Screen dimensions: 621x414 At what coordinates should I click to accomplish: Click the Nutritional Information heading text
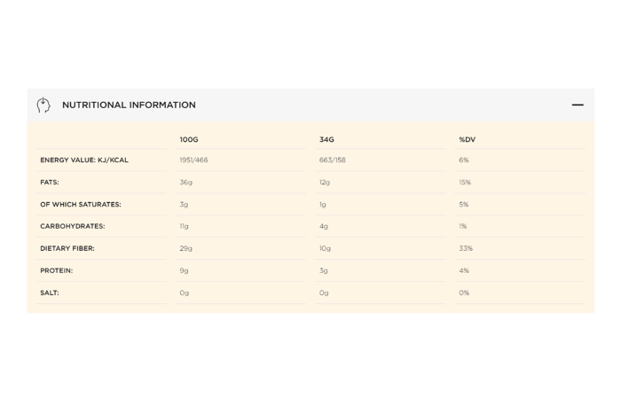click(129, 105)
